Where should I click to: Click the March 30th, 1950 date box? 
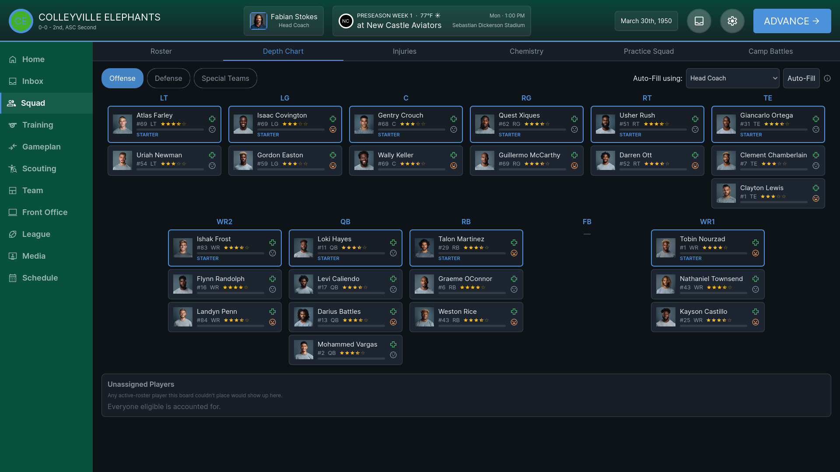[646, 21]
